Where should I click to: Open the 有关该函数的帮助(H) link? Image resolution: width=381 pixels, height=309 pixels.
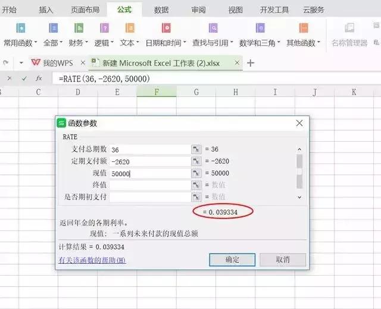click(92, 260)
